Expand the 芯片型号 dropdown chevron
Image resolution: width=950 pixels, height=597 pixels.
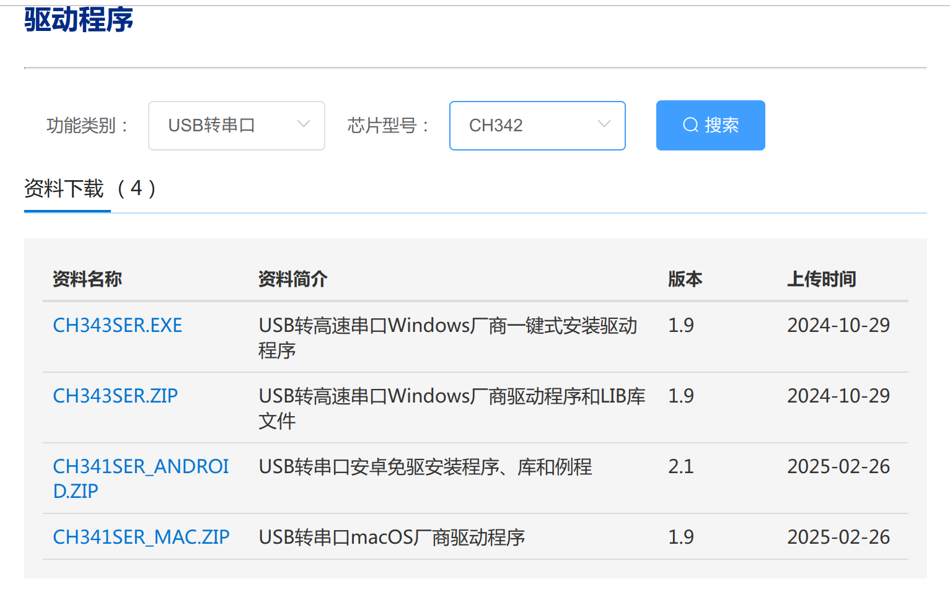pos(604,124)
